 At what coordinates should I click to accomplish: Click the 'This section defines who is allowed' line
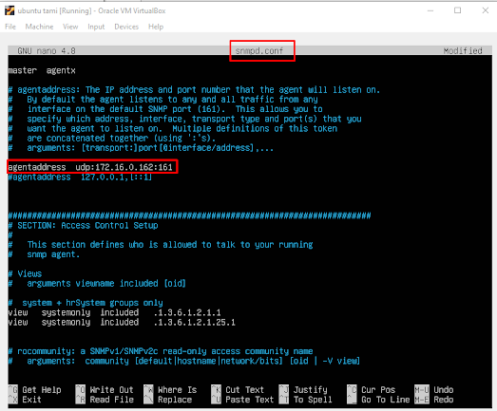pos(161,245)
